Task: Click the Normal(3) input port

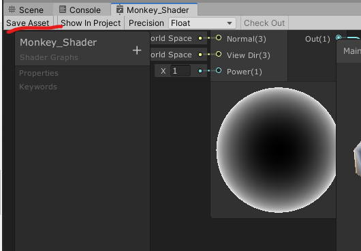Action: [219, 38]
